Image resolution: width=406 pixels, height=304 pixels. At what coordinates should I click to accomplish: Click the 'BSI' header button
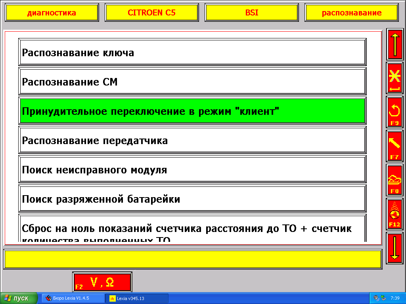click(252, 13)
